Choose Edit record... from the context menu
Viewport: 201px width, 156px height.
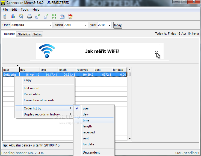pyautogui.click(x=45, y=88)
